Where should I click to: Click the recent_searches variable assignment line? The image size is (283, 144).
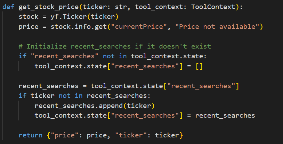click(x=129, y=86)
